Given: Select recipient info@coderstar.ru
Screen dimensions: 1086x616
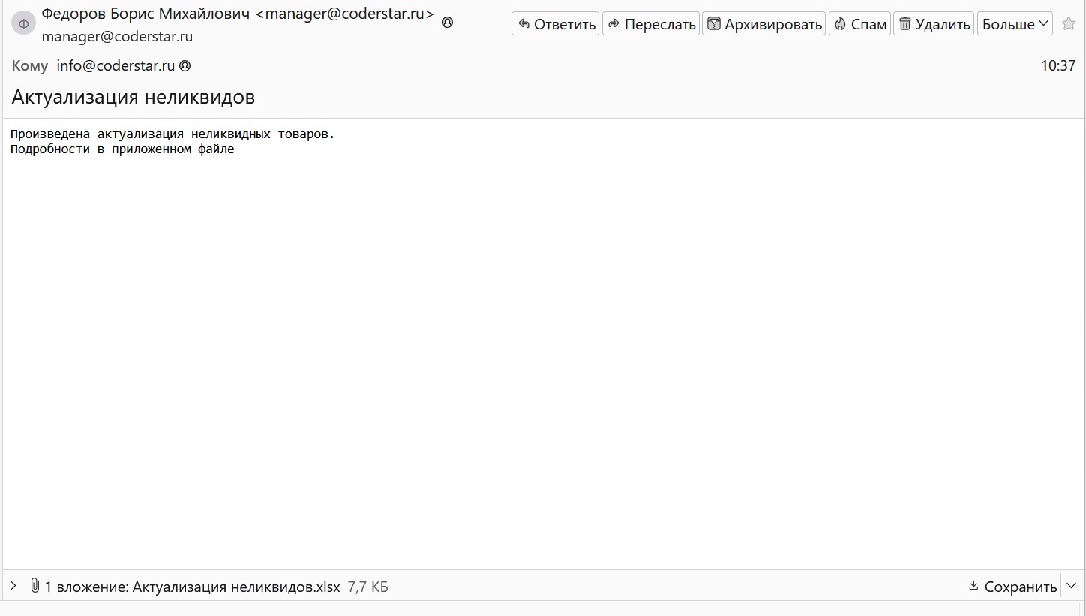Looking at the screenshot, I should [115, 65].
